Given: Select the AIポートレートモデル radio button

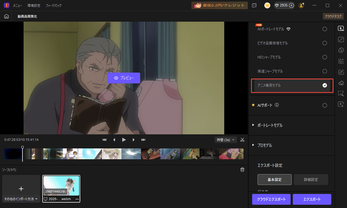Looking at the screenshot, I should (x=325, y=29).
